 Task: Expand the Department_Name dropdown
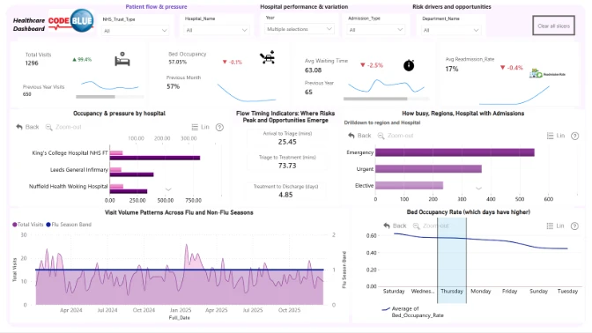click(451, 30)
